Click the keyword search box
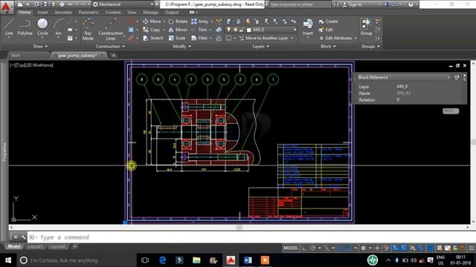This screenshot has width=476, height=267. coord(300,4)
